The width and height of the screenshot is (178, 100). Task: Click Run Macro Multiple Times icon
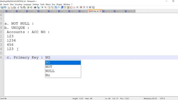[90, 7]
